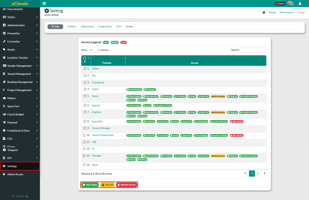Click the home icon in breadcrumb
This screenshot has width=309, height=200.
coord(264,12)
